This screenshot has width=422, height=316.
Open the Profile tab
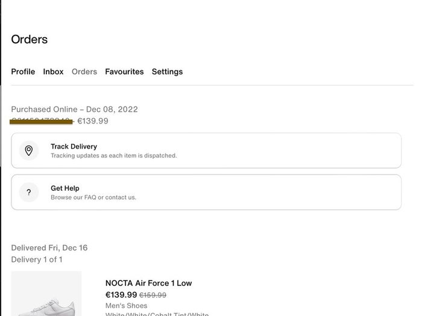[23, 72]
